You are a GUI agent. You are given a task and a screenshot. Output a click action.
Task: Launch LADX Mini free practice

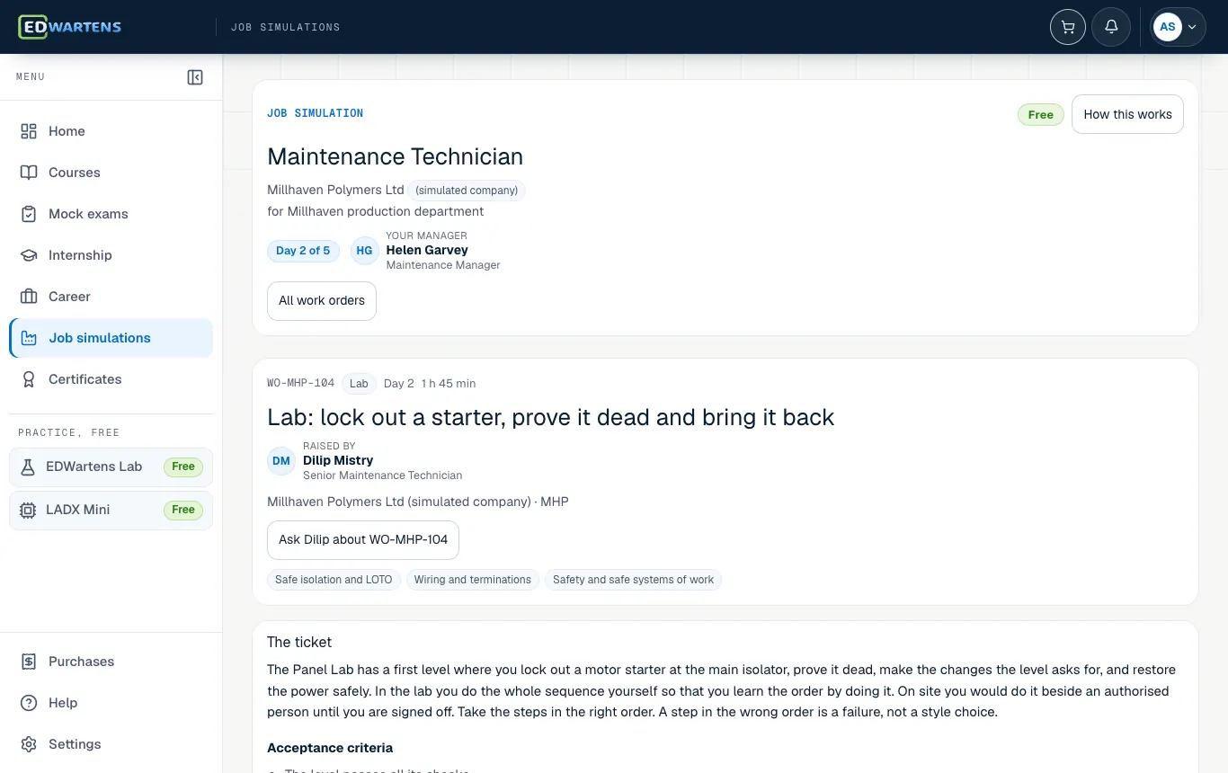click(111, 510)
